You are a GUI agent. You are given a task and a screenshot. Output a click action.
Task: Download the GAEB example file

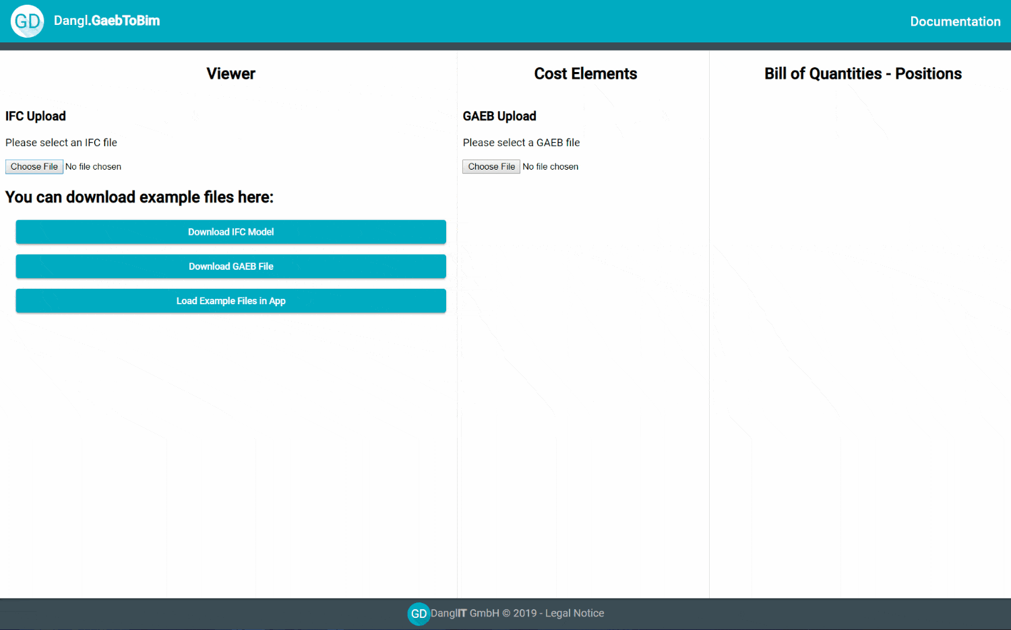pos(231,267)
